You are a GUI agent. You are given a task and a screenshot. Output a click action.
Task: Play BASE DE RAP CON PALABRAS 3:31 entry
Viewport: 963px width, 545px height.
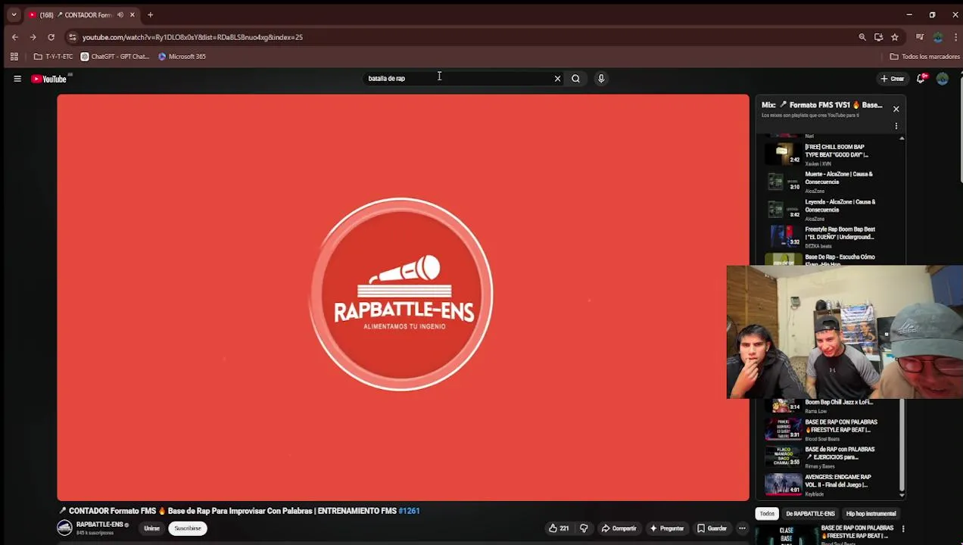(831, 429)
